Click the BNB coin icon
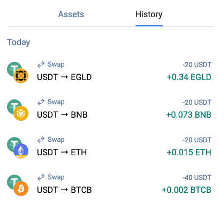Image resolution: width=220 pixels, height=202 pixels. [x=21, y=113]
